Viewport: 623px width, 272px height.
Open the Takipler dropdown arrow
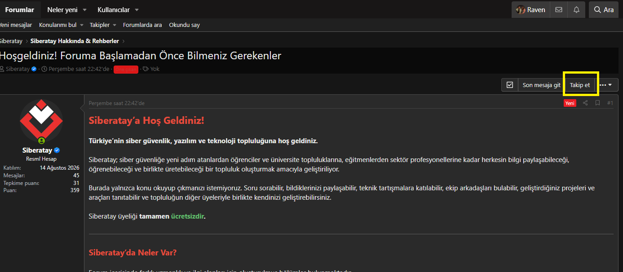[114, 25]
